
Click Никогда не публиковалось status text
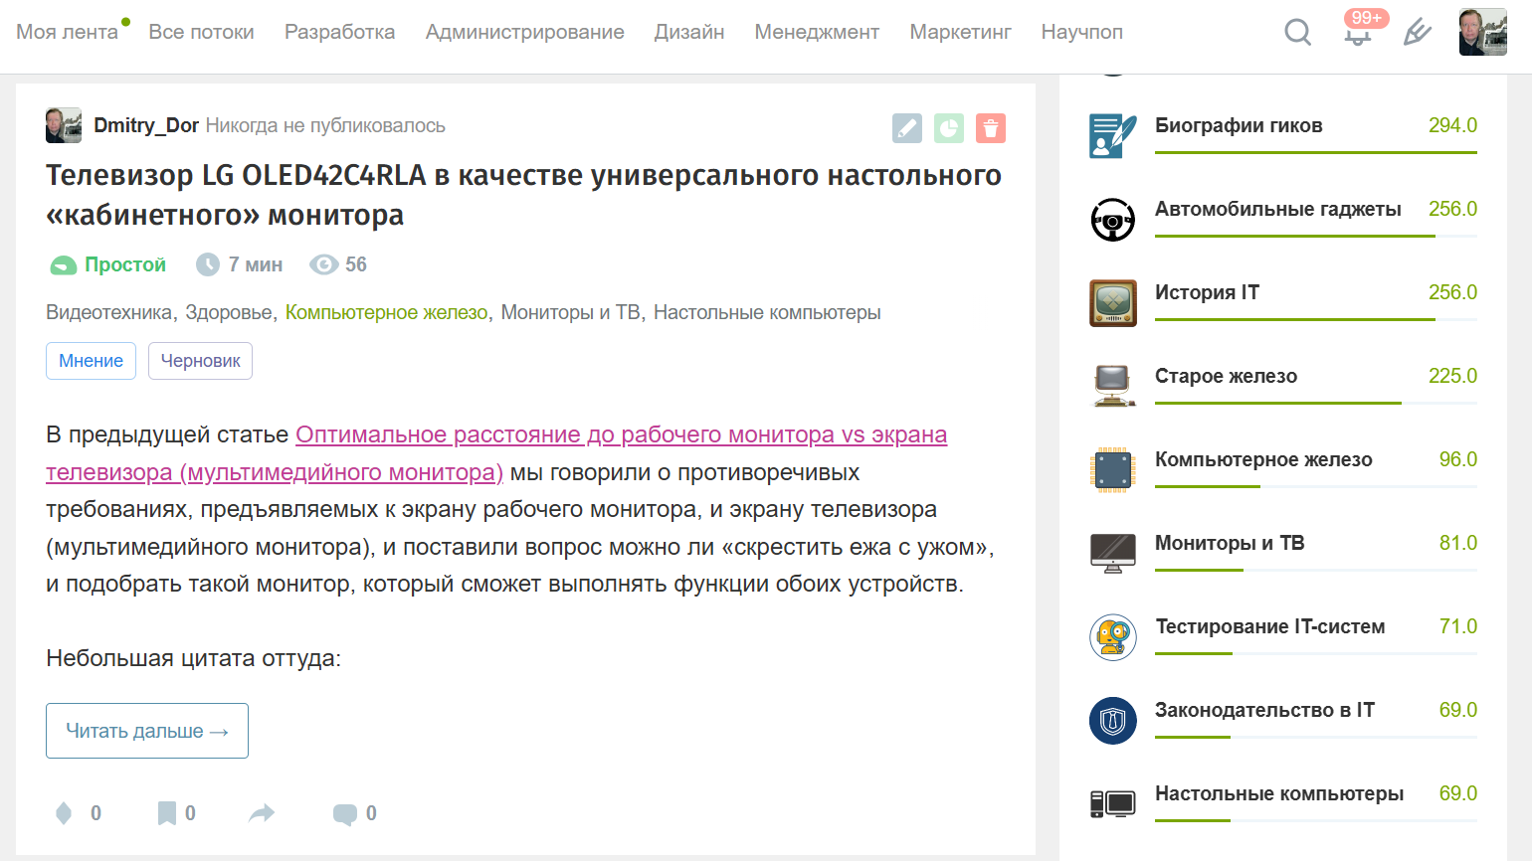(x=325, y=125)
